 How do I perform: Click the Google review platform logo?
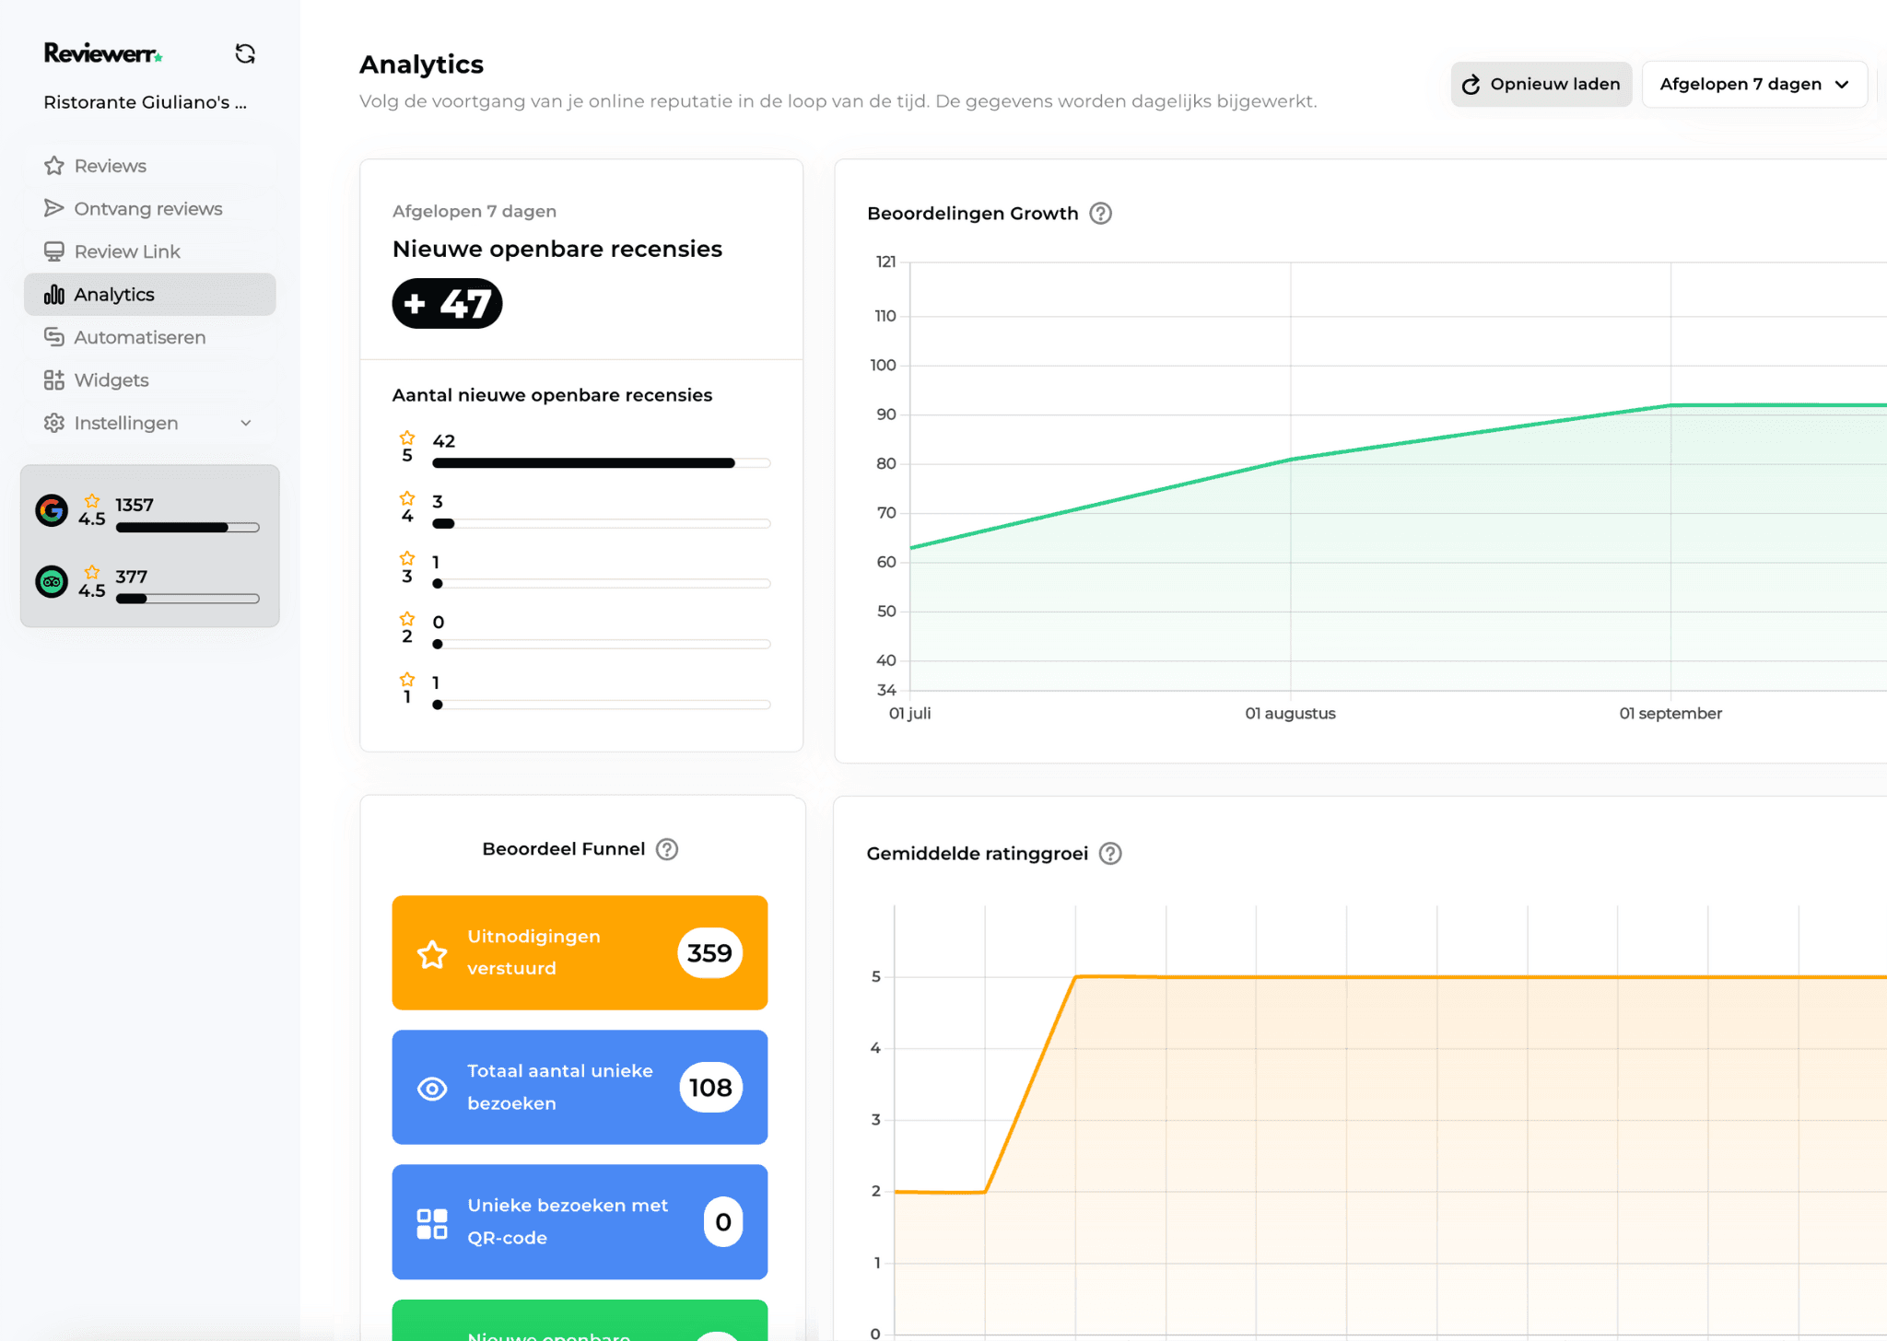(53, 511)
